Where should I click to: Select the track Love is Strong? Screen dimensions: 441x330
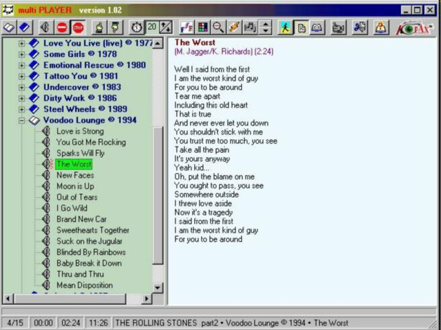tap(80, 131)
